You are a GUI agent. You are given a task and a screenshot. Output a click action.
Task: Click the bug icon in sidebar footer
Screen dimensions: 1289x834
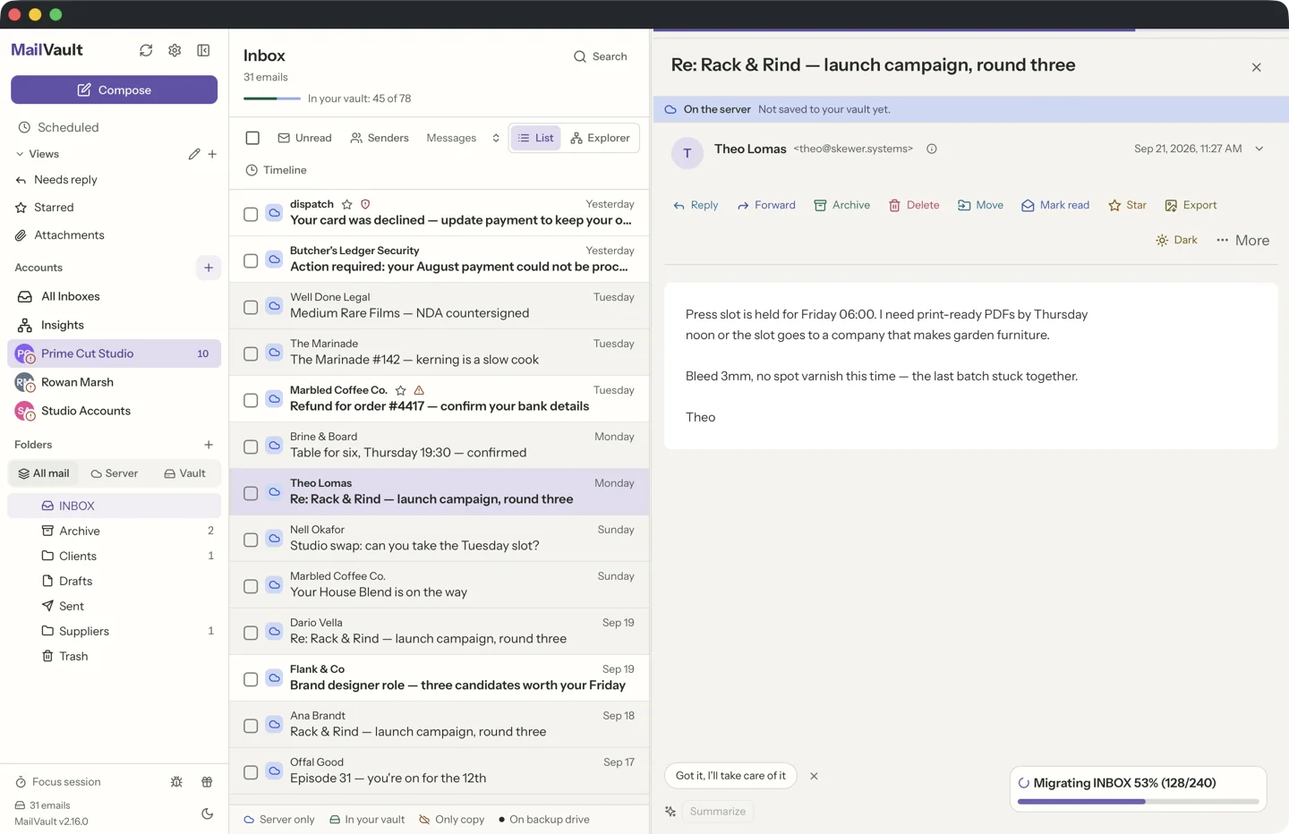click(x=176, y=782)
